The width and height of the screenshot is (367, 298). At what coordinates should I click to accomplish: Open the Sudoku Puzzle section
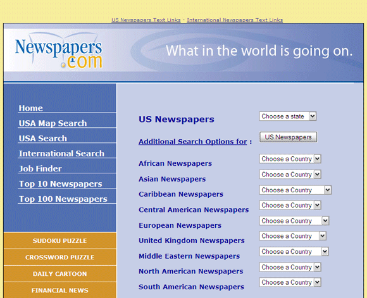tap(60, 240)
